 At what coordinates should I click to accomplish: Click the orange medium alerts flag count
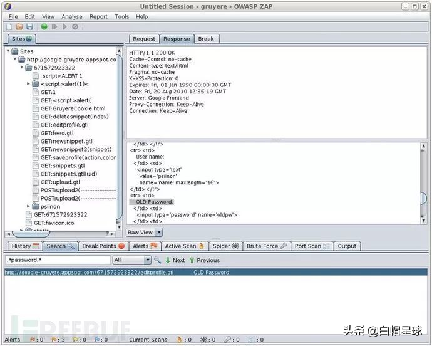pos(58,340)
